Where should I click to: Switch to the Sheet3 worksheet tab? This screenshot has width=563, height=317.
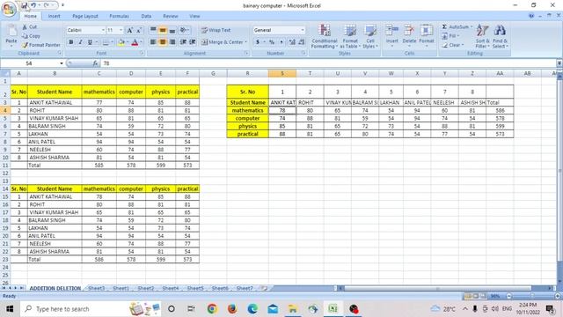click(96, 288)
